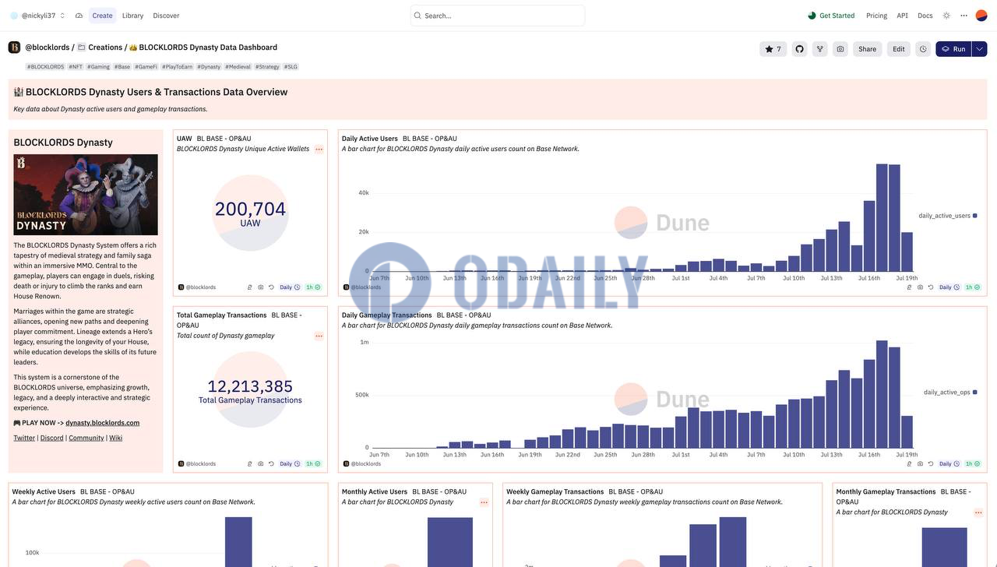Open the top bar three-dot more menu
The width and height of the screenshot is (997, 567).
(964, 16)
